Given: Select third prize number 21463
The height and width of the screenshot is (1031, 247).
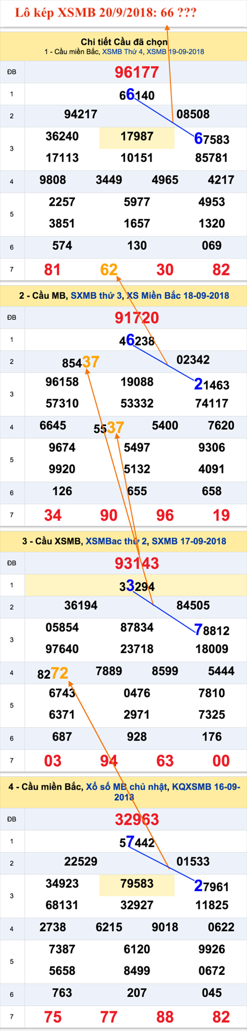Looking at the screenshot, I should coord(211,384).
